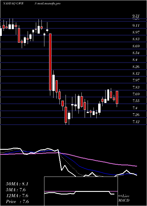Select the 7.83 price axis label
The image size is (147, 206).
(x=136, y=87)
